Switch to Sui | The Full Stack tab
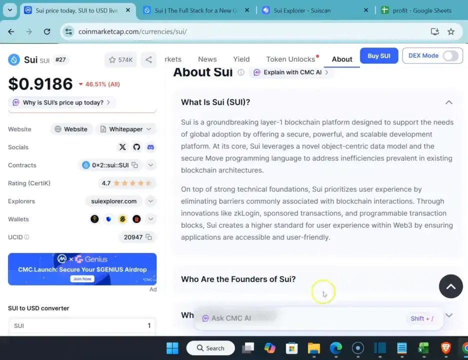The width and height of the screenshot is (468, 360). 196,10
